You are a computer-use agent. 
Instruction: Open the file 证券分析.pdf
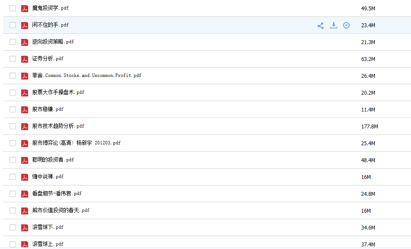tap(48, 59)
